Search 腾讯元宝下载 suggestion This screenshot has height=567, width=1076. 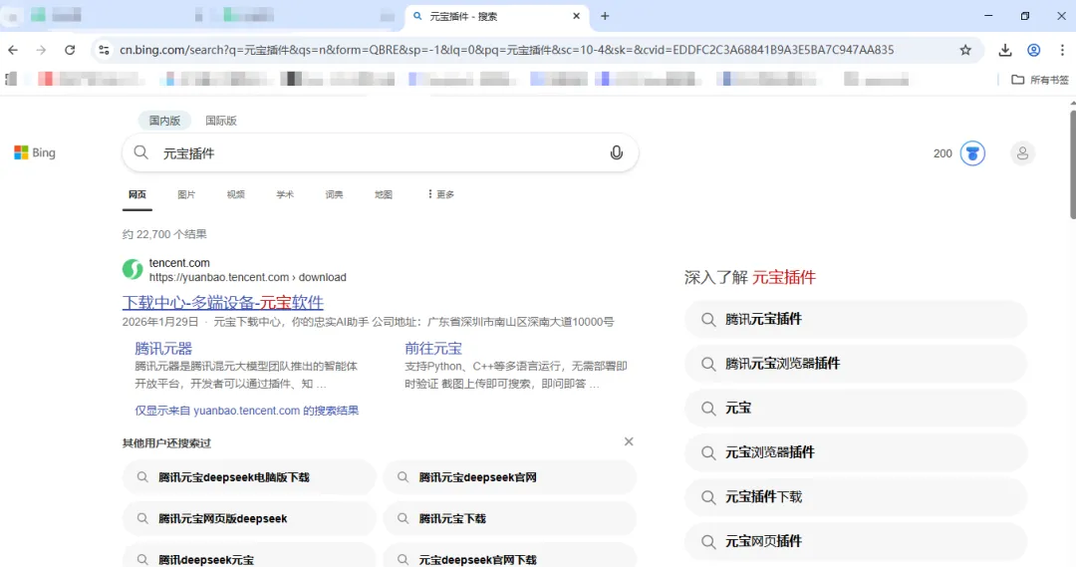pos(510,518)
